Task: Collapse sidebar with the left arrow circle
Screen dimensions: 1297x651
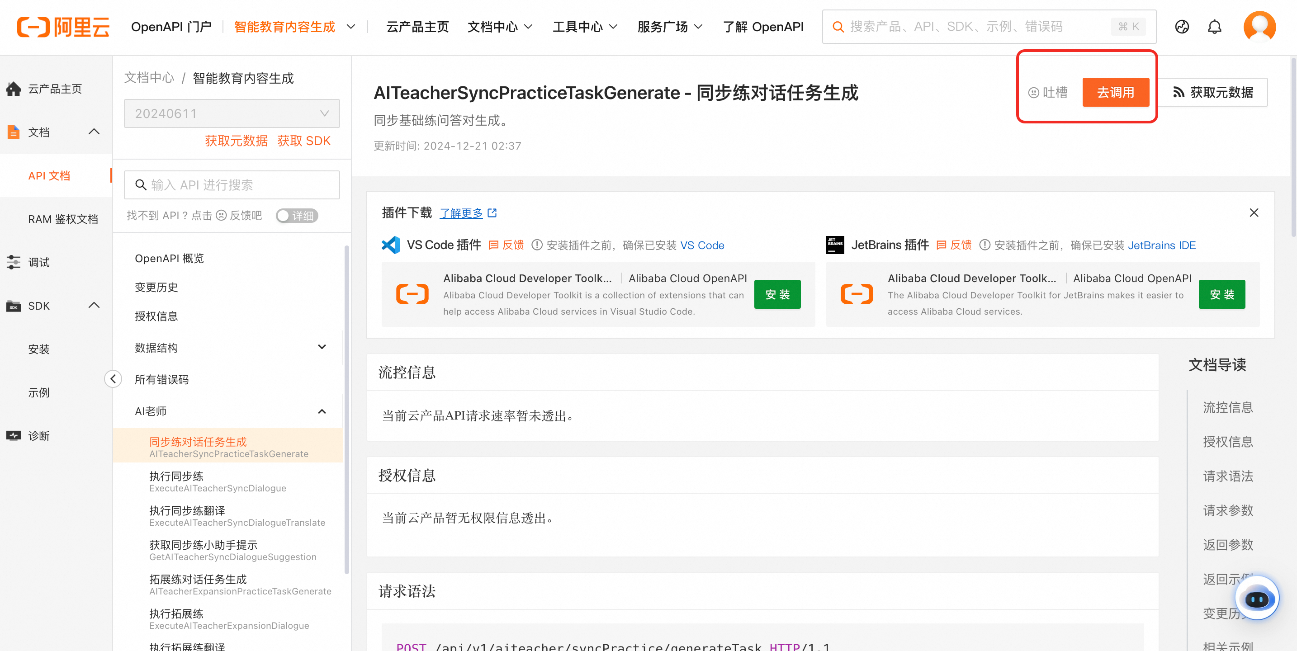Action: (114, 379)
